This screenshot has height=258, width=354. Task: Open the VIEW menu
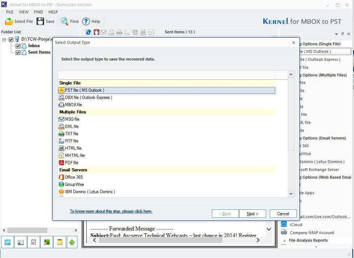tap(24, 12)
